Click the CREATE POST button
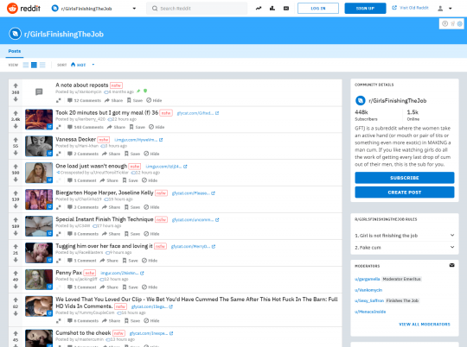 pyautogui.click(x=405, y=192)
